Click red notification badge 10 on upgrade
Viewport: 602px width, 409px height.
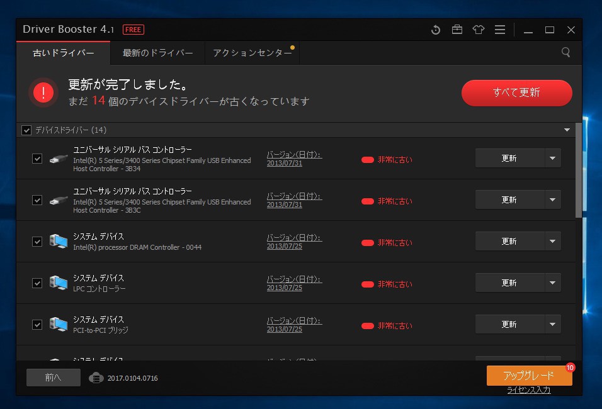tap(570, 367)
